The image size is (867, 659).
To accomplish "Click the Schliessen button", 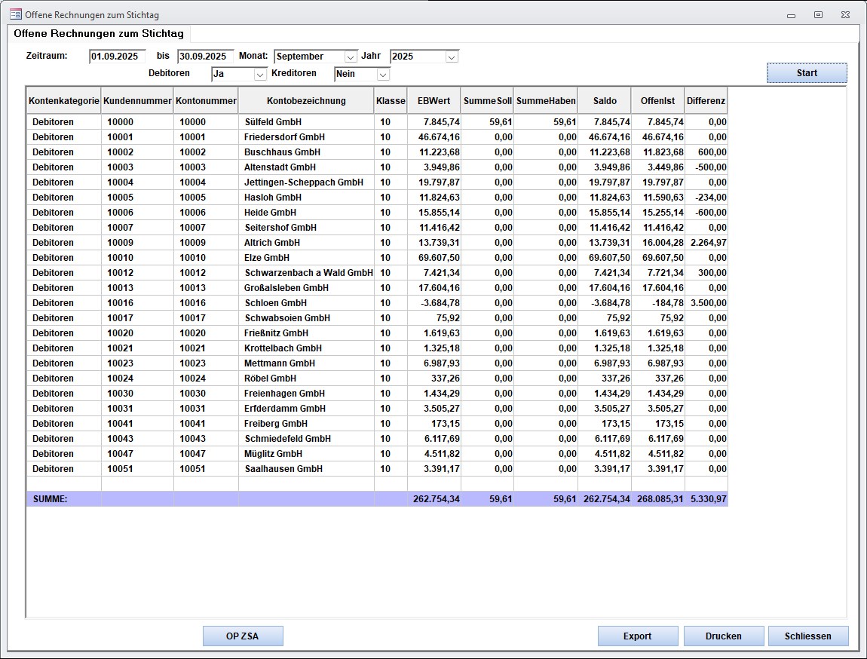I will pyautogui.click(x=807, y=636).
